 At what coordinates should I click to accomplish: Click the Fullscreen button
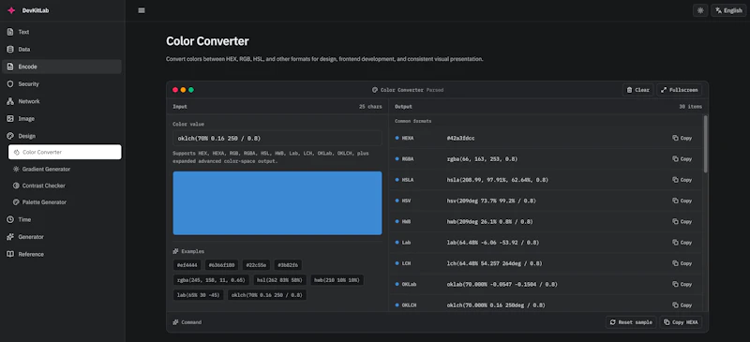[679, 90]
